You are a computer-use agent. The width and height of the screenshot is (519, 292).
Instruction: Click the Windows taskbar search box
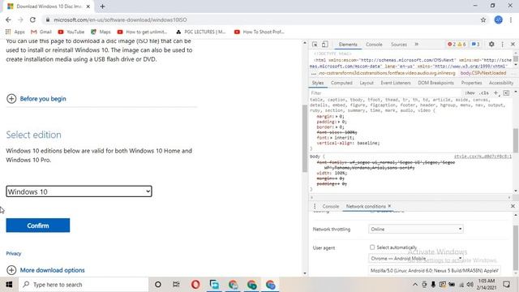click(x=84, y=285)
